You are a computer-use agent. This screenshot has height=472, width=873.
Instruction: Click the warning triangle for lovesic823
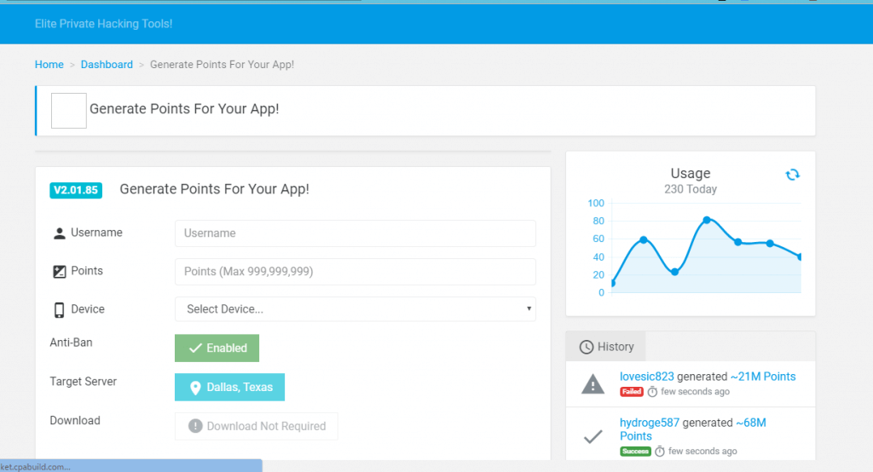point(593,384)
